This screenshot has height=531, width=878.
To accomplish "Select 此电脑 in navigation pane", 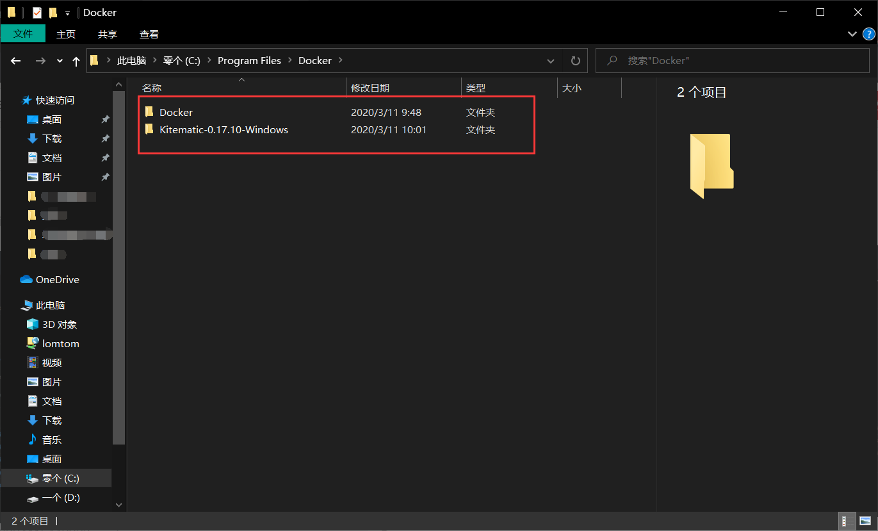I will point(50,306).
